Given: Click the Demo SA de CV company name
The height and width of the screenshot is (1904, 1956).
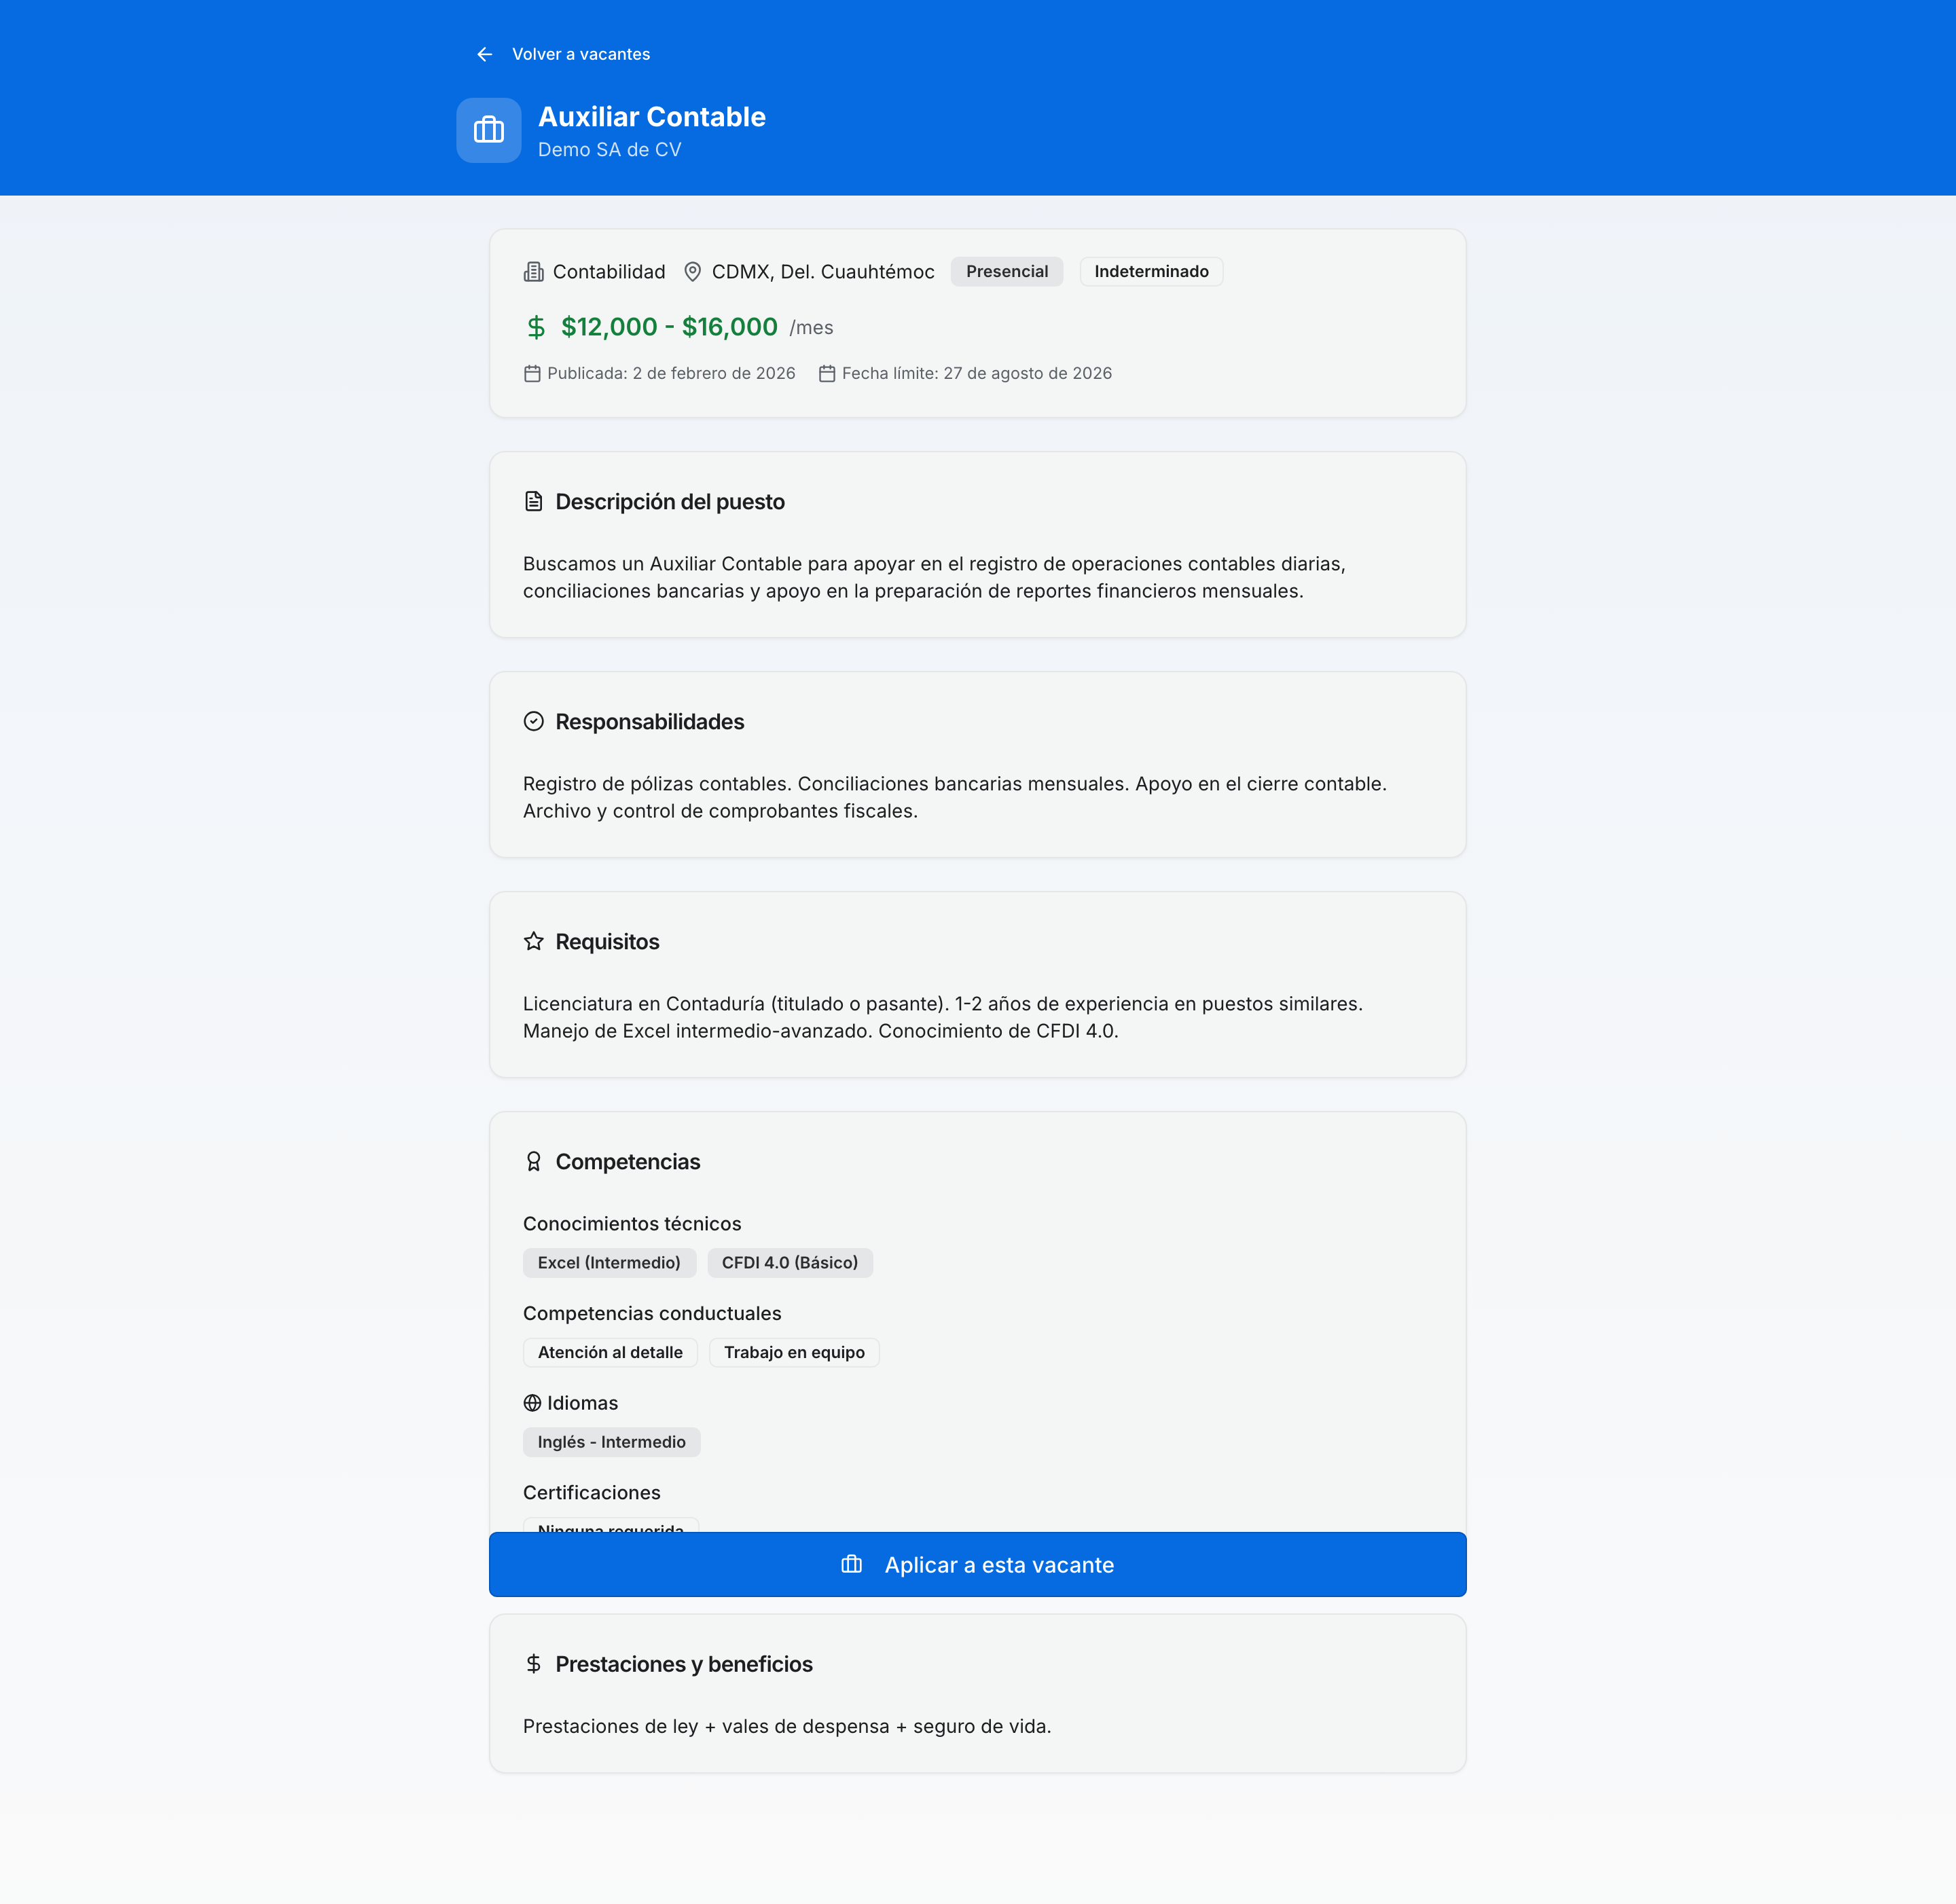Looking at the screenshot, I should (x=609, y=150).
